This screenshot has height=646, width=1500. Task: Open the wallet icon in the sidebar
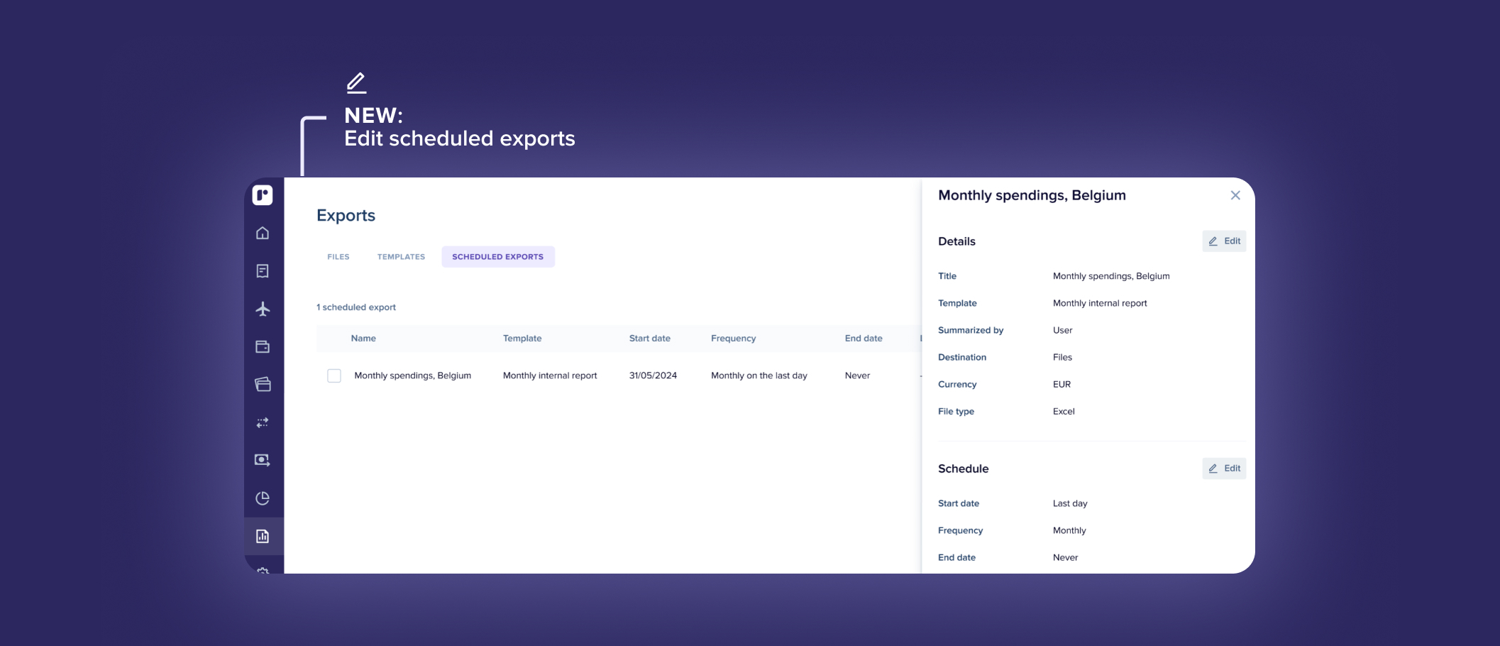click(263, 347)
